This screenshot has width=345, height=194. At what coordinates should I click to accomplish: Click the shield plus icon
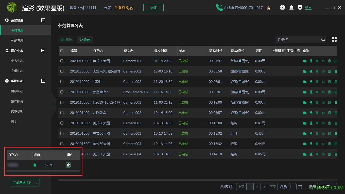(300, 8)
